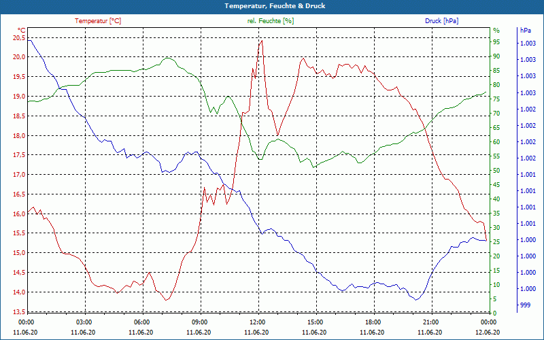Click the '75' humidity axis tick
Viewport: 544px width, 340px height.
tap(496, 99)
